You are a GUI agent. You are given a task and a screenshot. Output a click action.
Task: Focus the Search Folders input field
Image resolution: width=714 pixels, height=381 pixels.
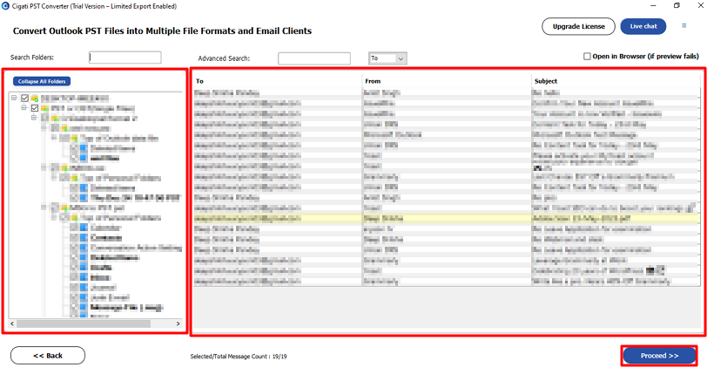tap(125, 58)
